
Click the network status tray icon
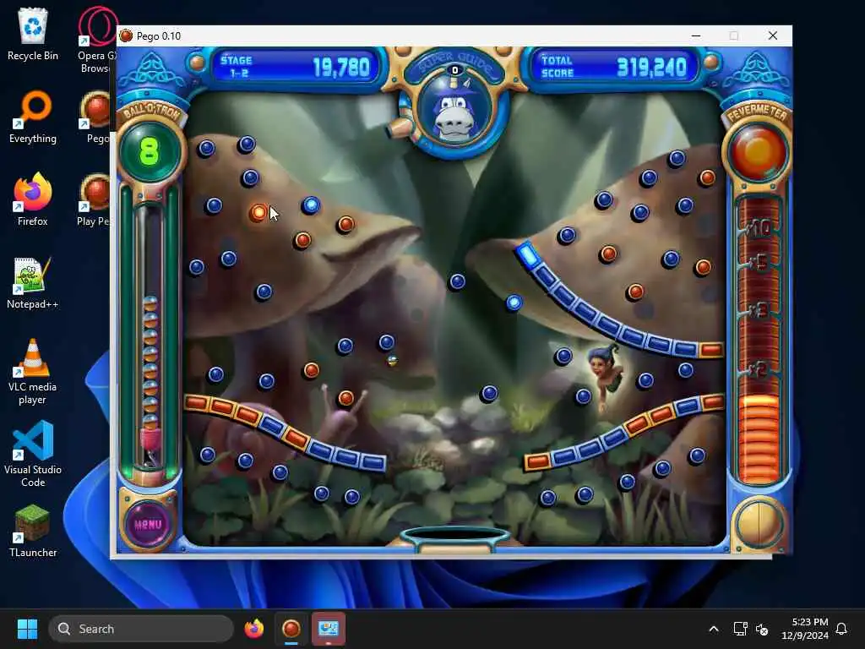tap(740, 629)
